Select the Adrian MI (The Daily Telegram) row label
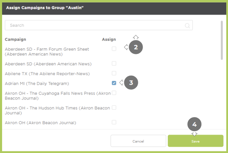 point(37,83)
